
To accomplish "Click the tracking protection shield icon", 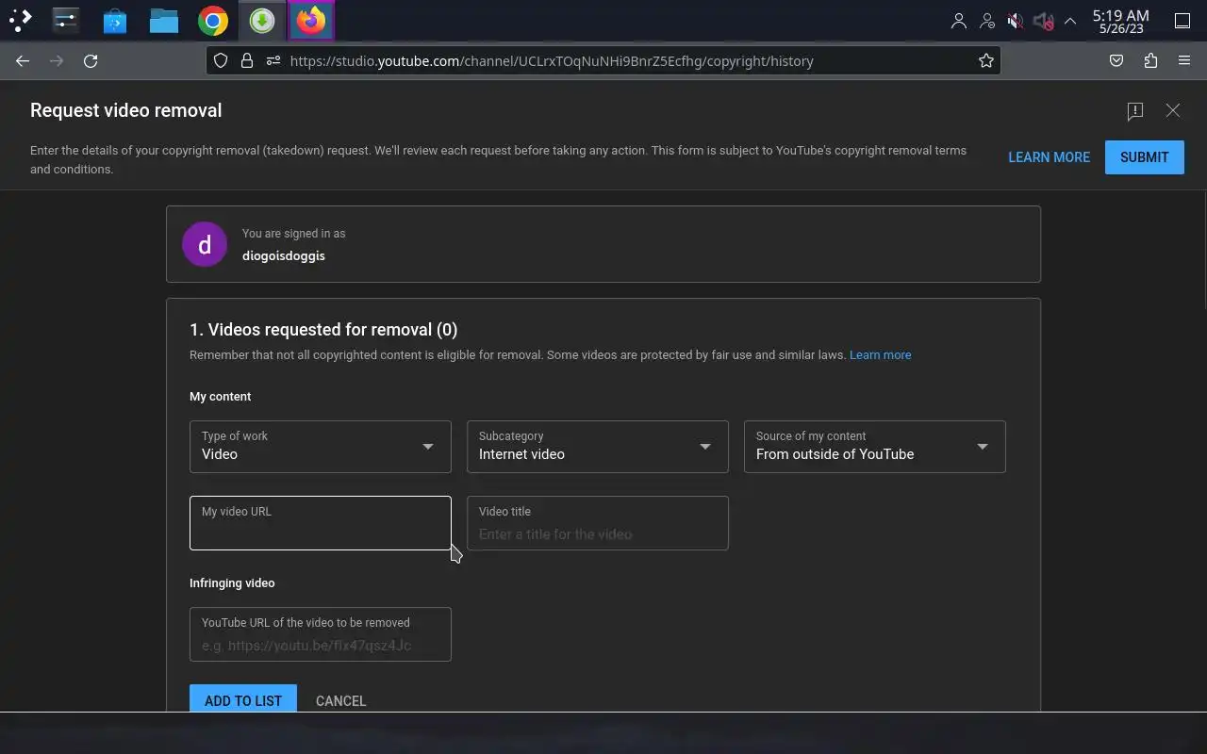I will pos(221,60).
